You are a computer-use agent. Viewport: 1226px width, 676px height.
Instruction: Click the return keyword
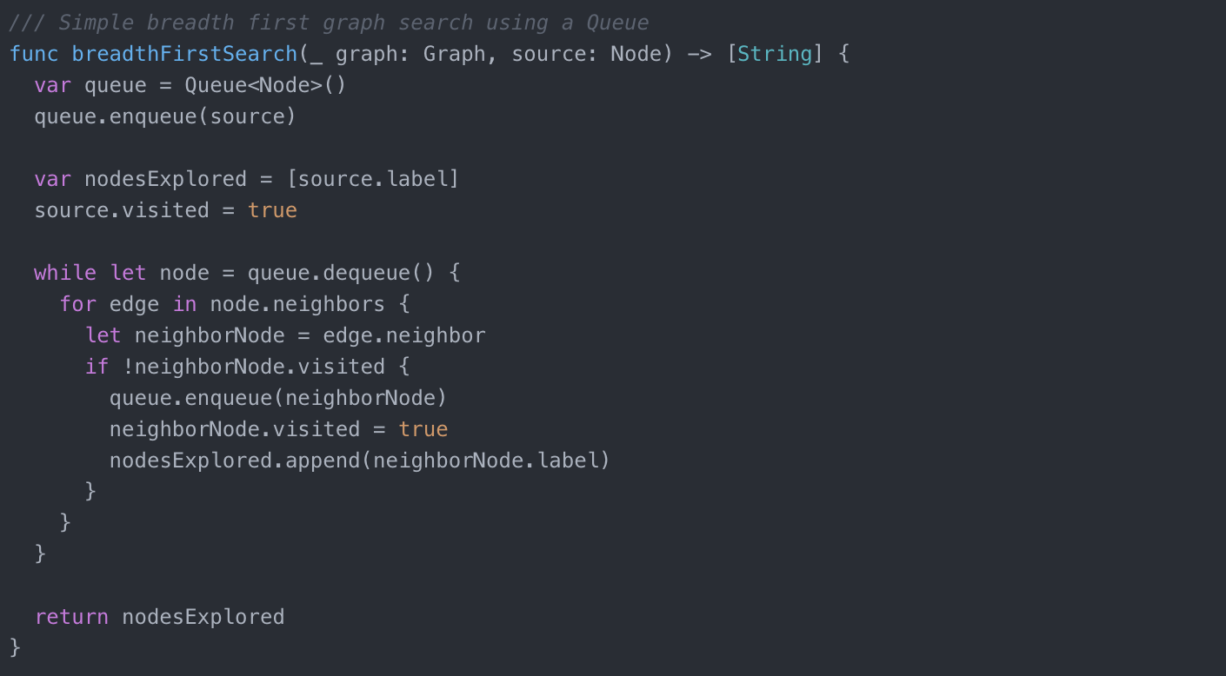[x=71, y=617]
